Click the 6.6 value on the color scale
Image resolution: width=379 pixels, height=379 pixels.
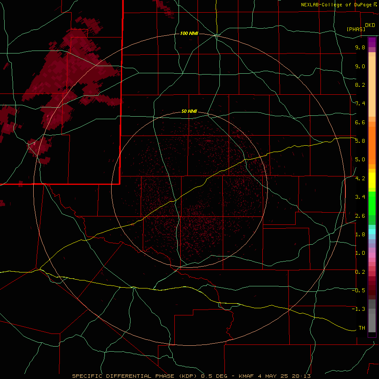[360, 122]
